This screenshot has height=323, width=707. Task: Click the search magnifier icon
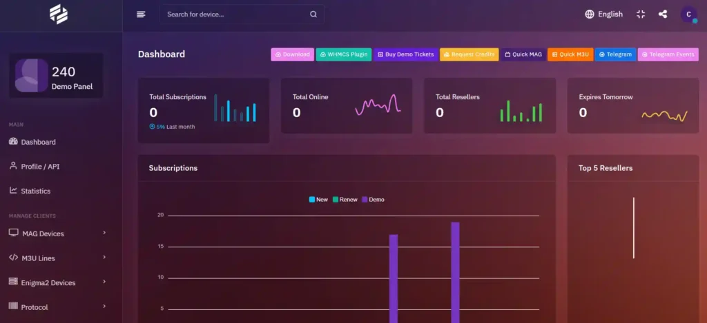pos(313,14)
